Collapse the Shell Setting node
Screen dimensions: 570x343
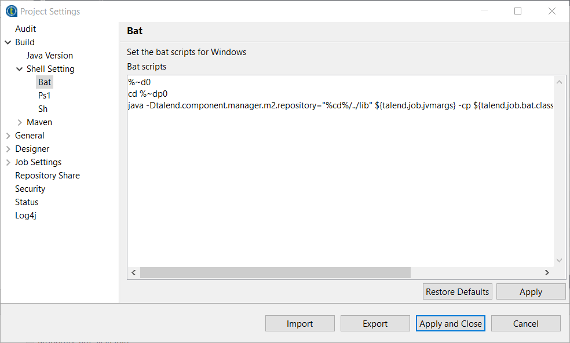pos(20,69)
